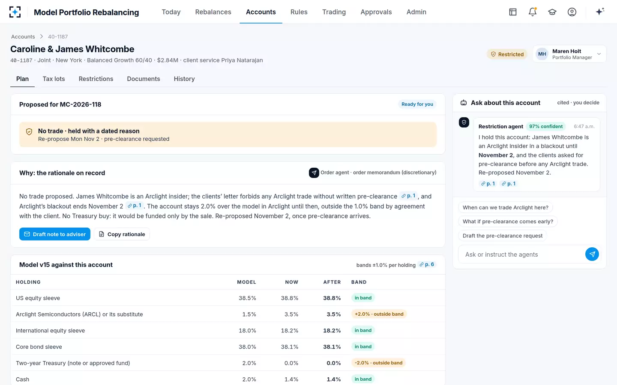Go to the Today tab

pos(171,12)
